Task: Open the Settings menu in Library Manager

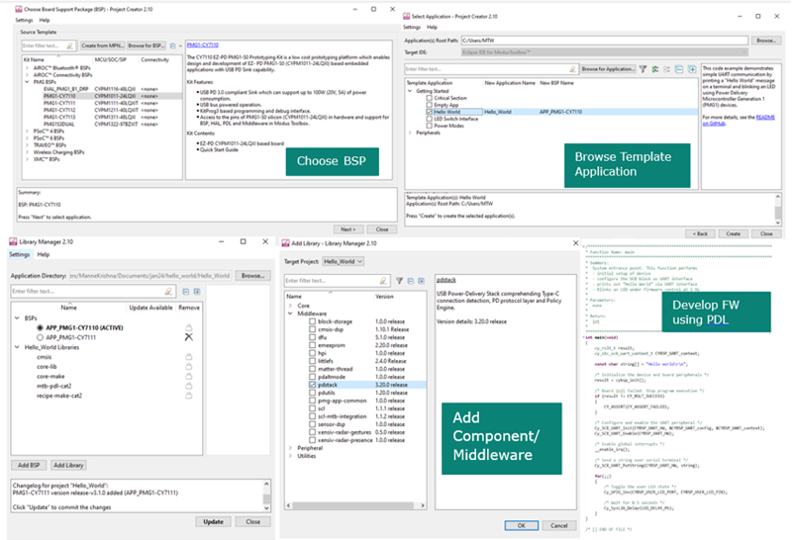Action: click(x=19, y=254)
